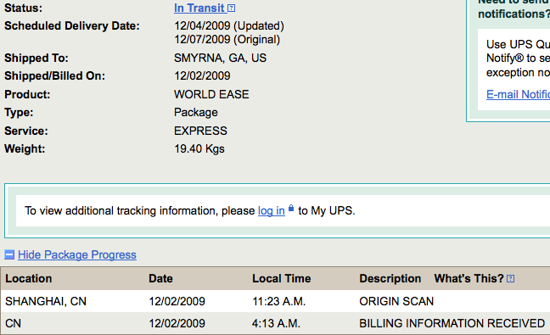This screenshot has height=335, width=550.
Task: Open the In Transit status link
Action: (x=199, y=8)
